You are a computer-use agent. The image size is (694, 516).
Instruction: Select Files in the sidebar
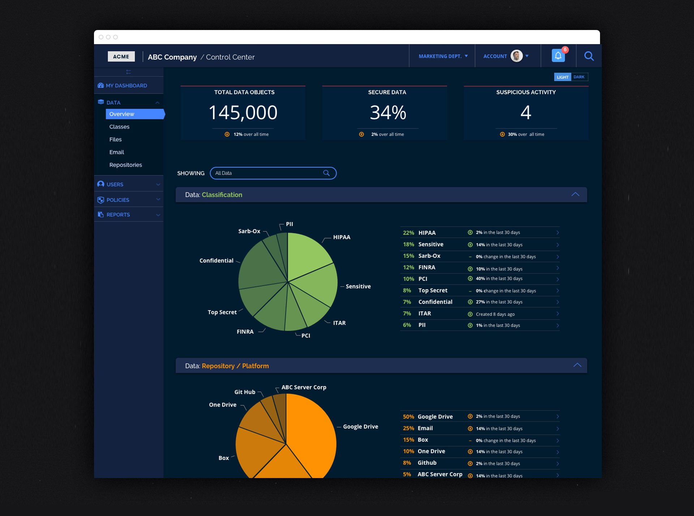point(115,139)
